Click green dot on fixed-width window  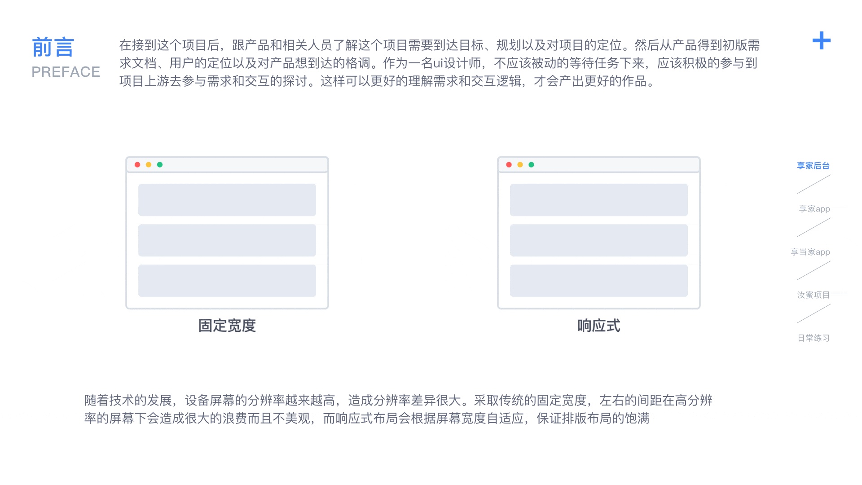(x=160, y=165)
